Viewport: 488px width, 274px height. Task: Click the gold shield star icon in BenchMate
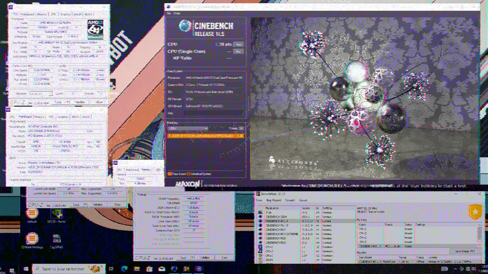(475, 212)
